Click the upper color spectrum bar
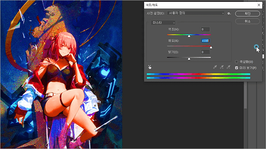Image resolution: width=266 pixels, height=149 pixels. coord(198,74)
